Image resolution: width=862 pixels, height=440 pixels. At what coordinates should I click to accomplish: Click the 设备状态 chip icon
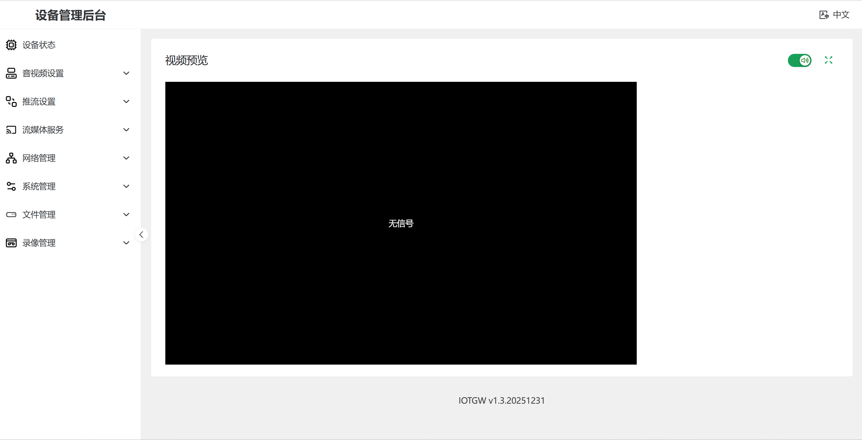coord(11,45)
